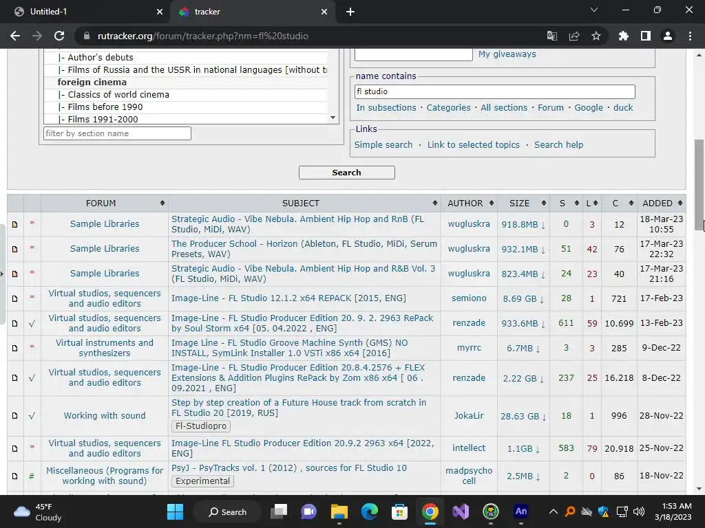The width and height of the screenshot is (705, 528).
Task: Sort results by FORUM column
Action: pyautogui.click(x=105, y=203)
